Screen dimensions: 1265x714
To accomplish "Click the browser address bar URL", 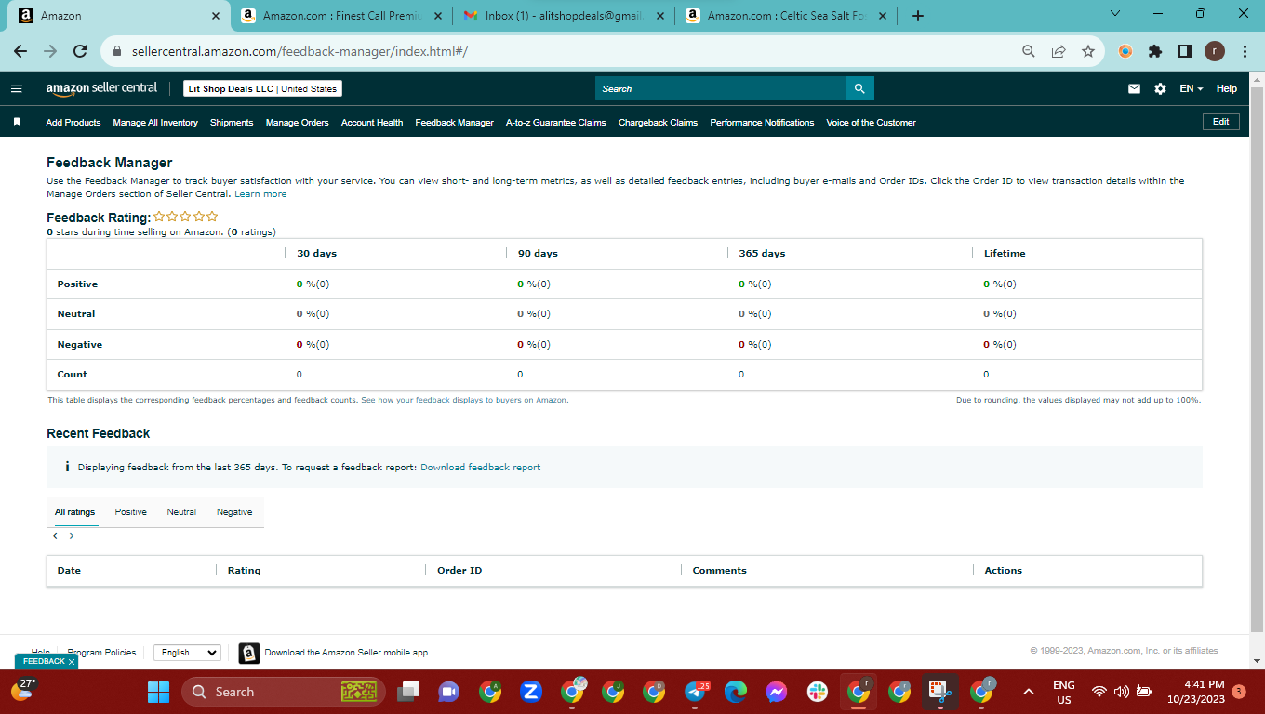I will pyautogui.click(x=300, y=51).
